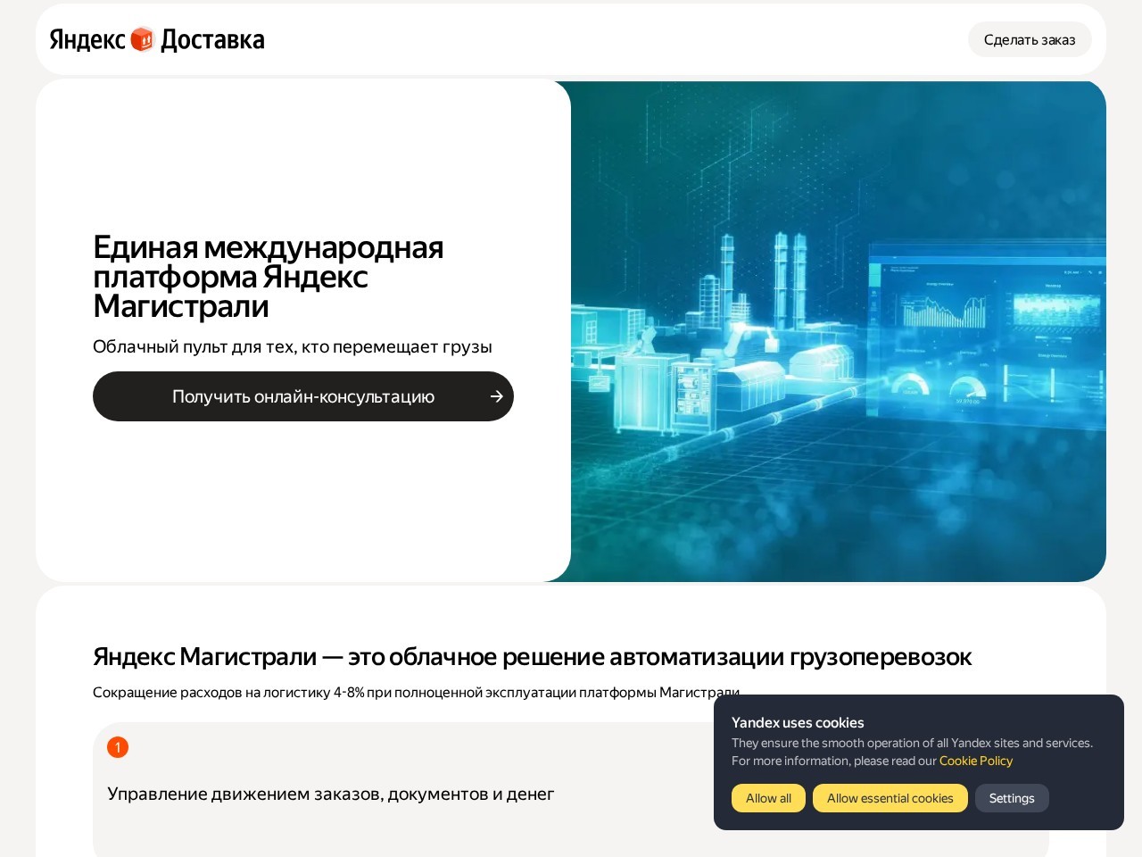This screenshot has width=1142, height=857.
Task: Click the arrow icon in consultation button
Action: 497,396
